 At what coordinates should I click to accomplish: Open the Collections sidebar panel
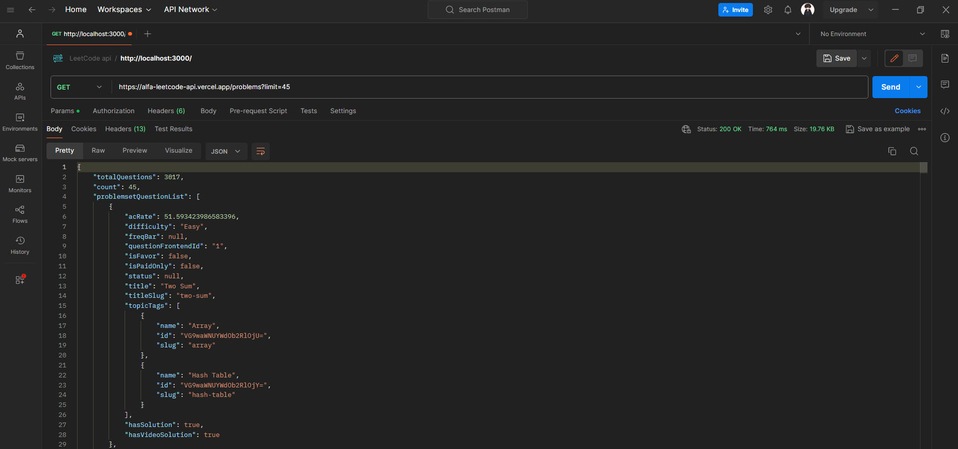[x=20, y=60]
